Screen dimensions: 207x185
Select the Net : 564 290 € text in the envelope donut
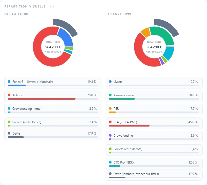(x=154, y=52)
